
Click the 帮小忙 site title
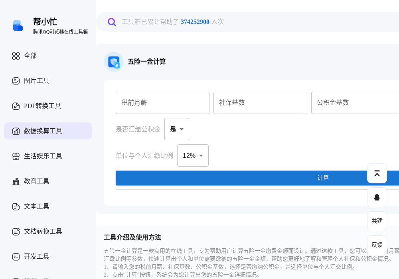45,22
